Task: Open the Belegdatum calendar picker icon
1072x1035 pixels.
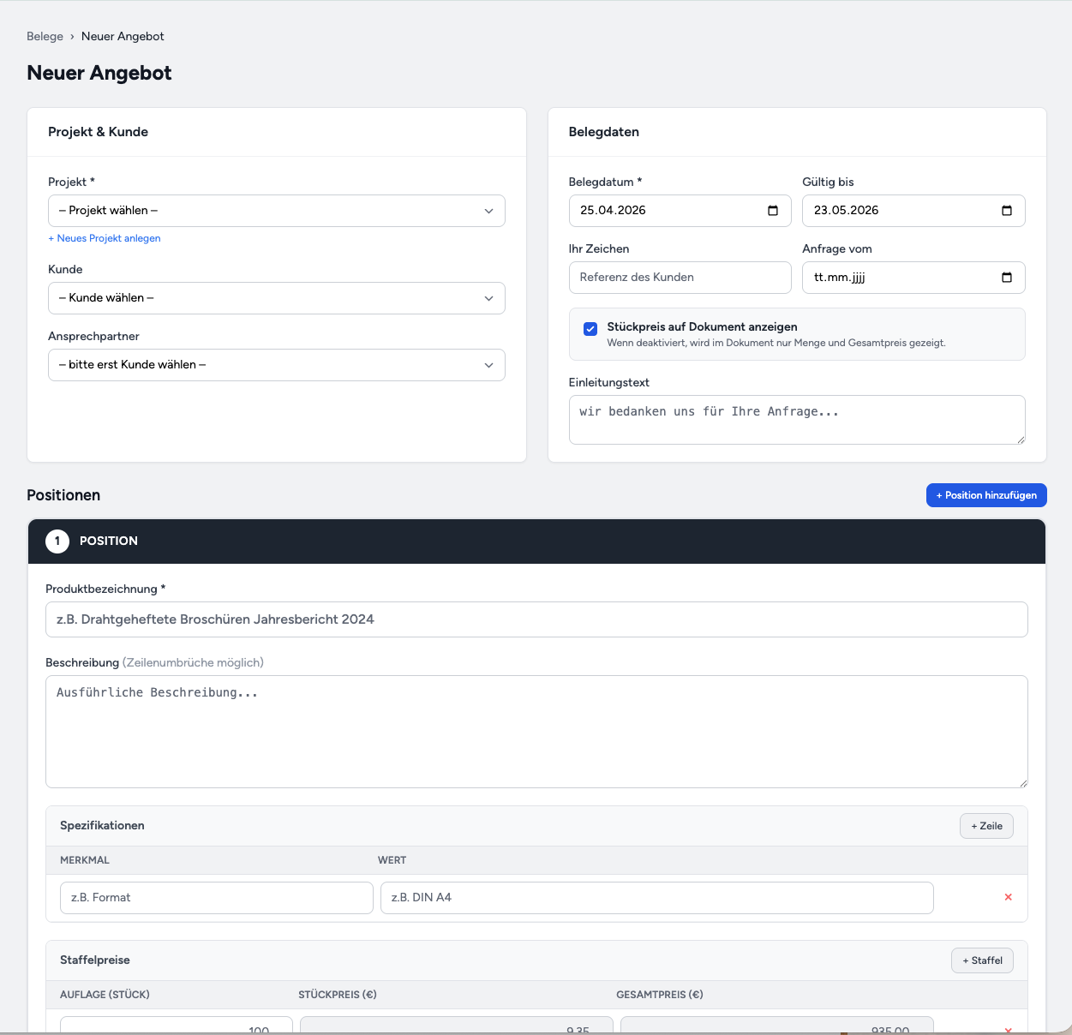Action: 773,211
